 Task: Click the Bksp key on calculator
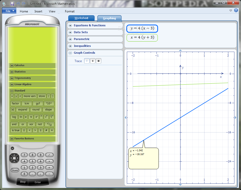pyautogui.click(x=23, y=182)
